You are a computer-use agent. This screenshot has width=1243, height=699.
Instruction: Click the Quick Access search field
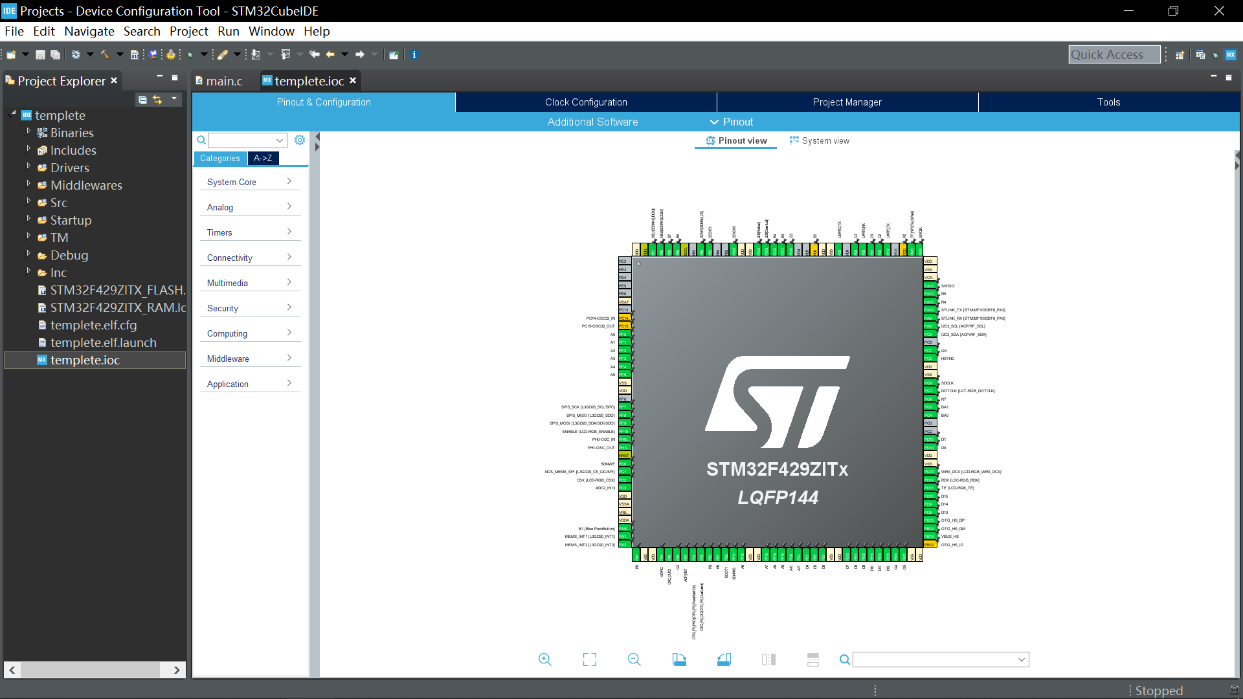1115,54
